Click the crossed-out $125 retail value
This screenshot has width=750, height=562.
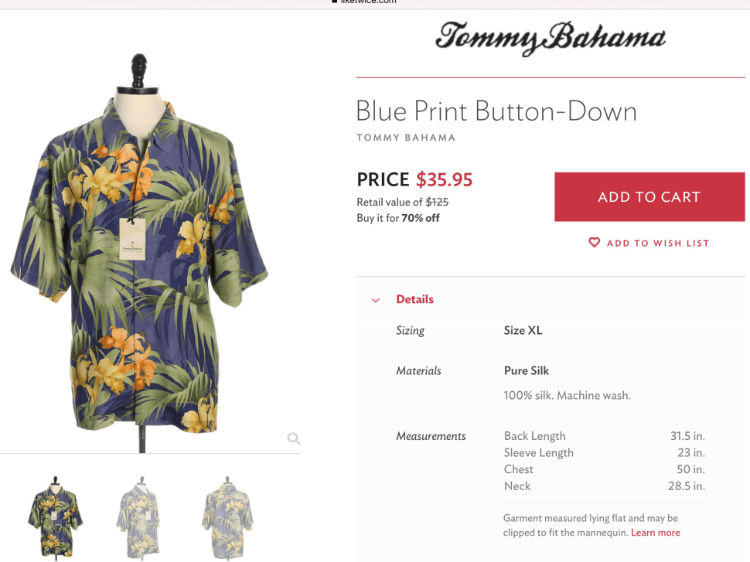tap(437, 202)
